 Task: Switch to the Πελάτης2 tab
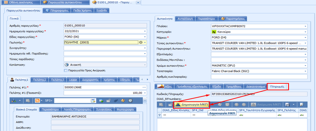point(39,80)
